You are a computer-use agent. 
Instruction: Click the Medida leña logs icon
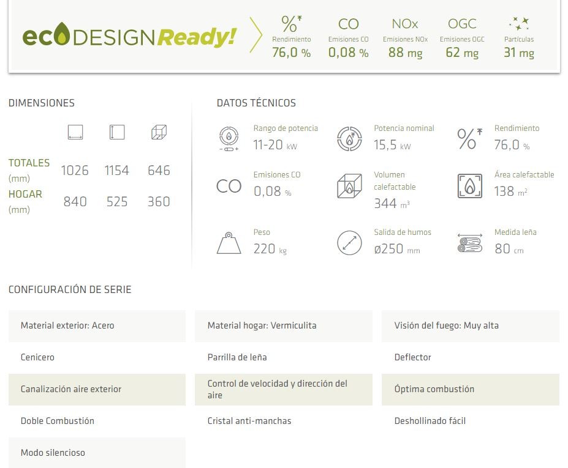click(470, 243)
